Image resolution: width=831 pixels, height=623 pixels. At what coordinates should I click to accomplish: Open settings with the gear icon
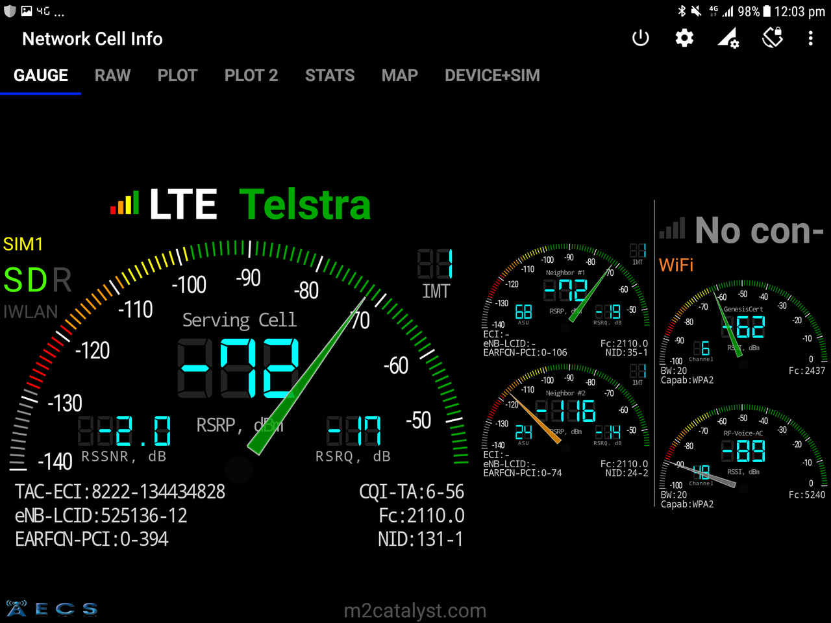point(684,38)
